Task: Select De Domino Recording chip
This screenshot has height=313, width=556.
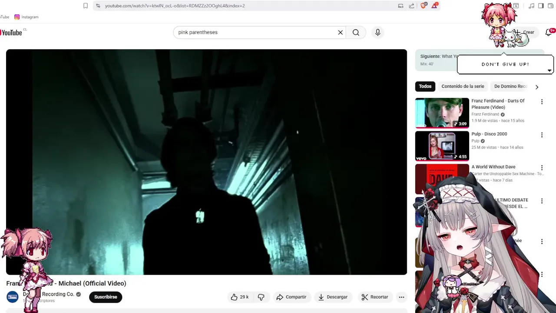Action: (x=510, y=86)
